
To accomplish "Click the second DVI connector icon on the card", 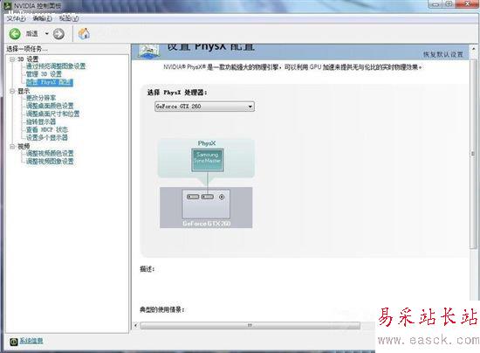I will (x=208, y=197).
